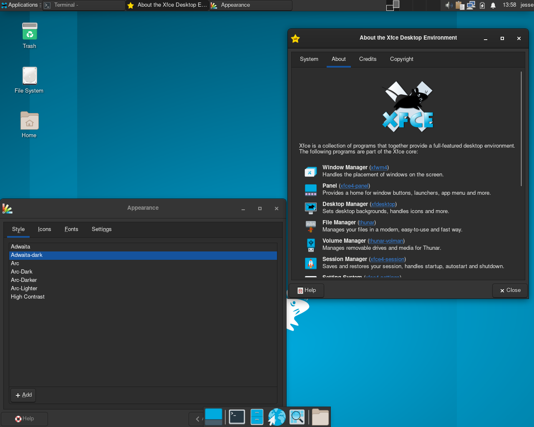Switch to the Settings tab in Appearance
Screen dimensions: 534x427
click(102, 229)
